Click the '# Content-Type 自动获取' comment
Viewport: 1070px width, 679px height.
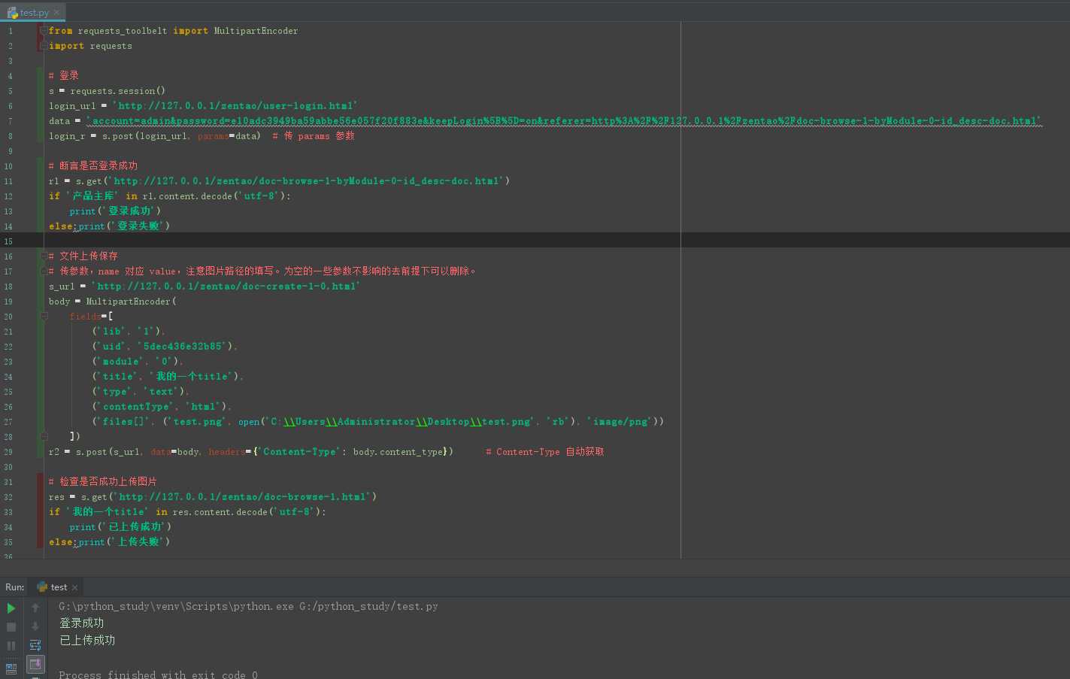click(x=545, y=452)
